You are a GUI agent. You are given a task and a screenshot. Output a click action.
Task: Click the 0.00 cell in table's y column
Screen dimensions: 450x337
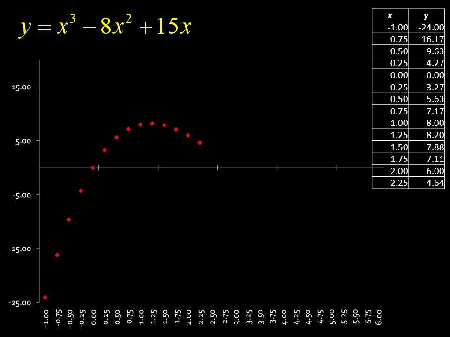click(426, 75)
